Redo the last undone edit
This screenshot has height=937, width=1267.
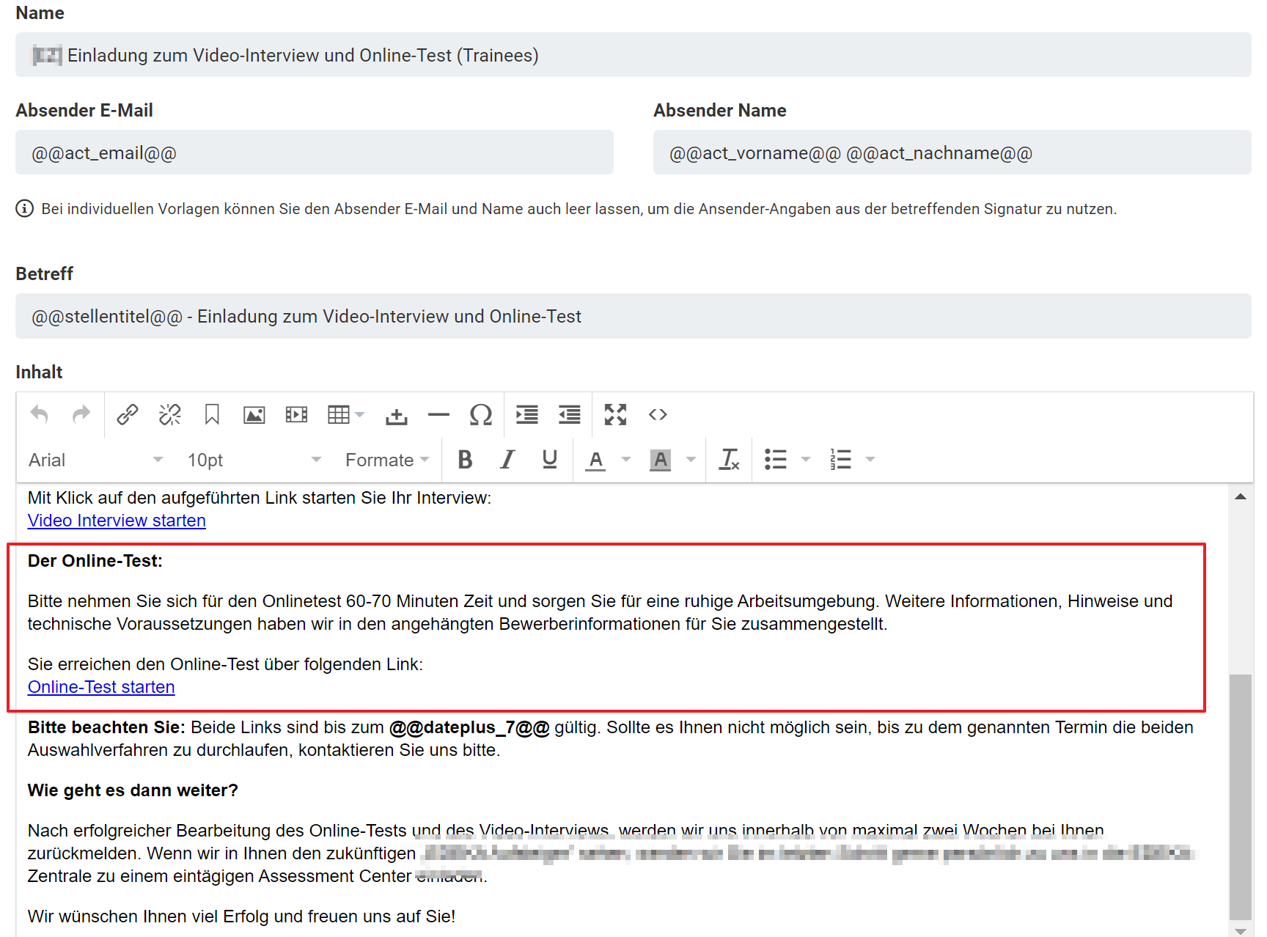pyautogui.click(x=81, y=415)
